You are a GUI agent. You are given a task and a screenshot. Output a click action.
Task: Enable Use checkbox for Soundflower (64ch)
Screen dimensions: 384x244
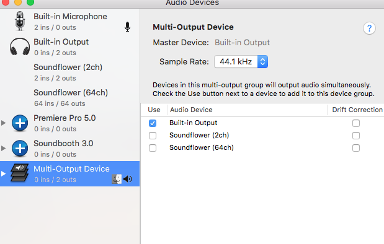(153, 148)
